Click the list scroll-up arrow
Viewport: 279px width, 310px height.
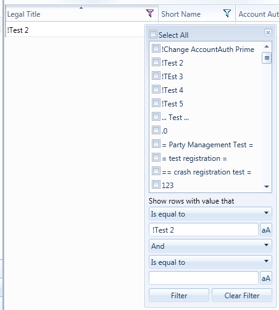267,46
